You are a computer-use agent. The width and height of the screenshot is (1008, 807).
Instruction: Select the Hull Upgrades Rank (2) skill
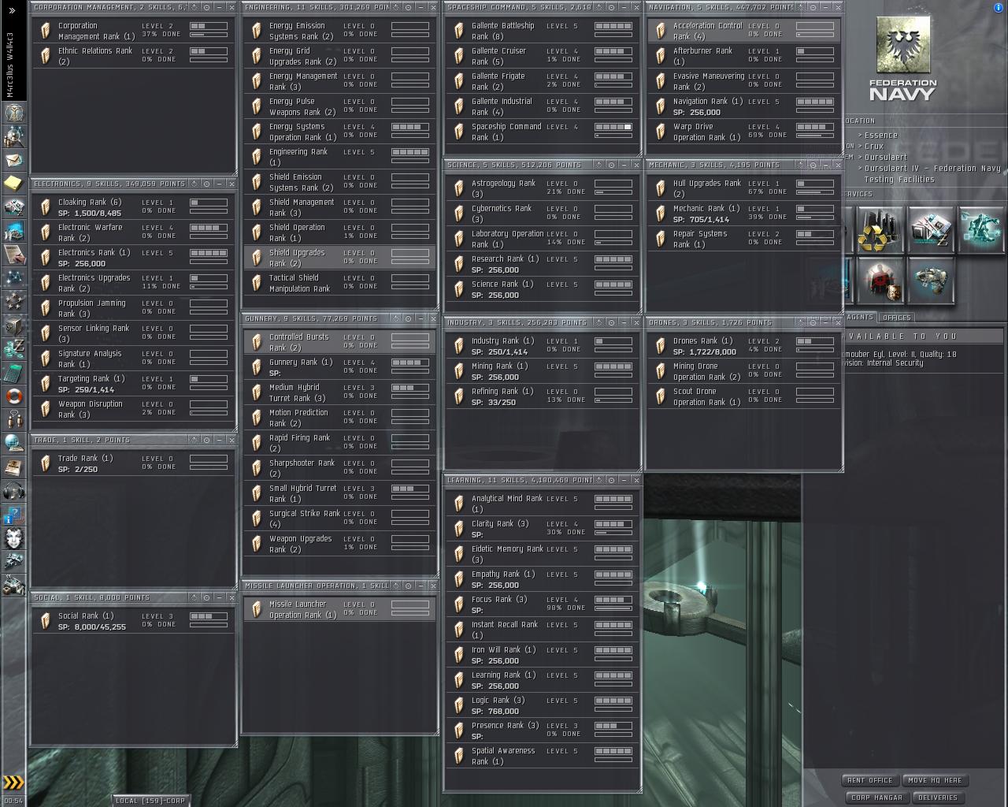(743, 188)
